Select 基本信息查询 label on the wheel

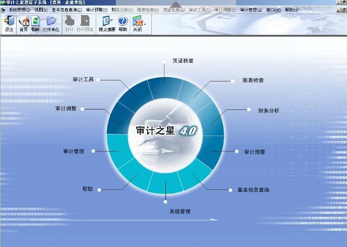[250, 190]
